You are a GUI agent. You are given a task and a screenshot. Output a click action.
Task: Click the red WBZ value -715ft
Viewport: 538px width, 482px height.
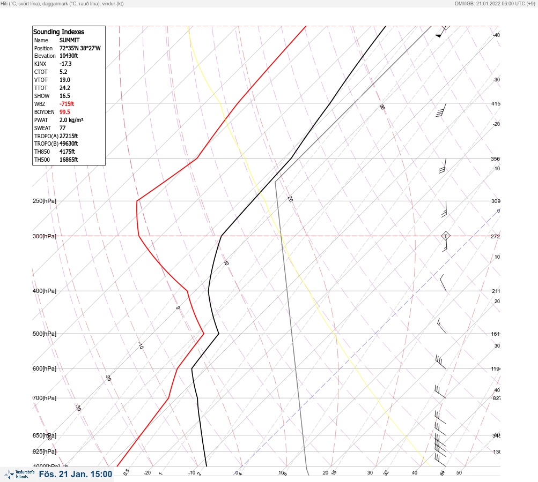point(67,104)
